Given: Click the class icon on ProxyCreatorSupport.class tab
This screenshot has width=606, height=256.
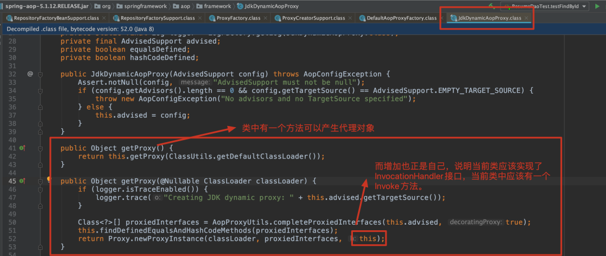Looking at the screenshot, I should (278, 18).
